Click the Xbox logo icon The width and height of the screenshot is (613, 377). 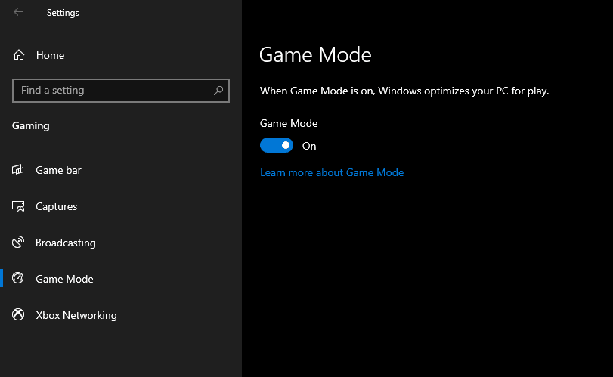(19, 315)
